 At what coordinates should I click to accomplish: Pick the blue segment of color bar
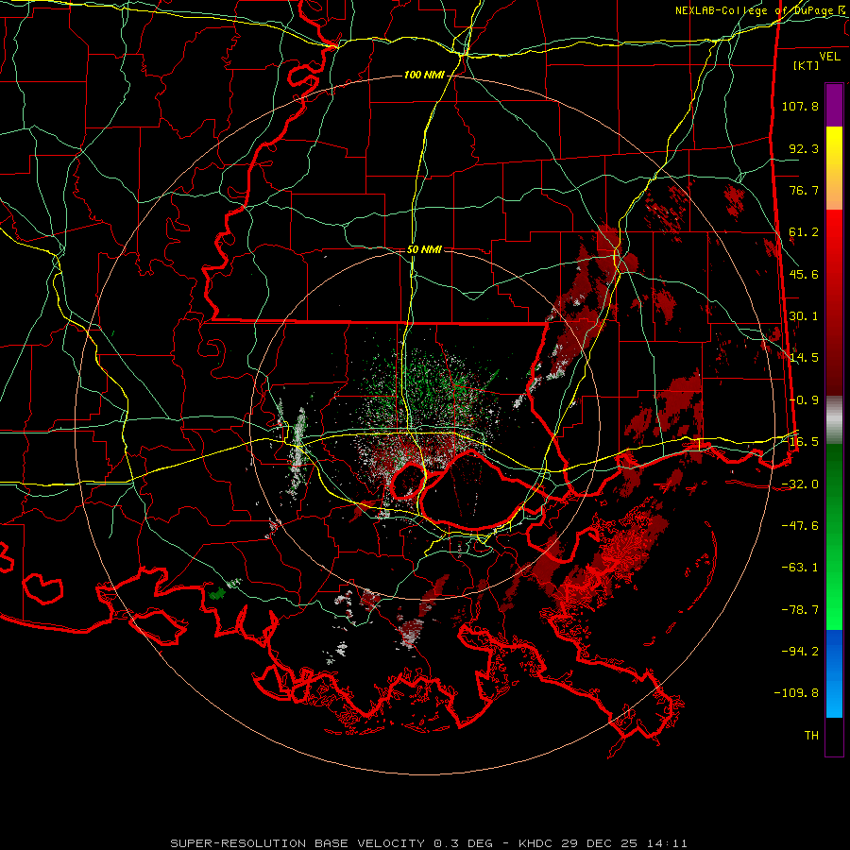coord(834,673)
